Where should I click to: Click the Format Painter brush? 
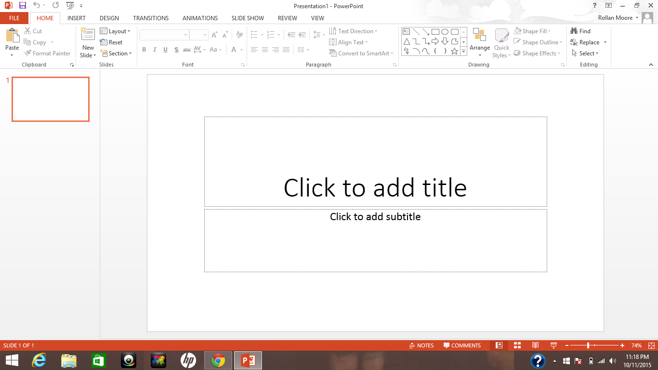(28, 53)
